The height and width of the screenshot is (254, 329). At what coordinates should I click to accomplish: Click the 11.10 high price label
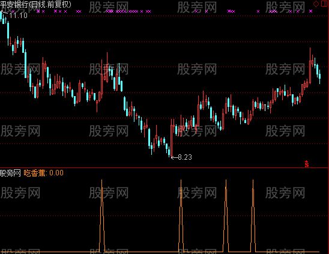(x=18, y=16)
